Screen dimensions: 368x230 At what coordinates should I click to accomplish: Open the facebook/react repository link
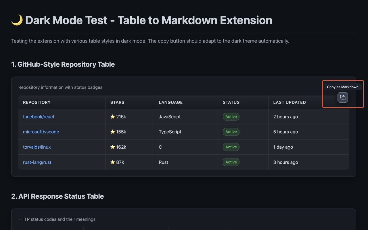tap(39, 117)
